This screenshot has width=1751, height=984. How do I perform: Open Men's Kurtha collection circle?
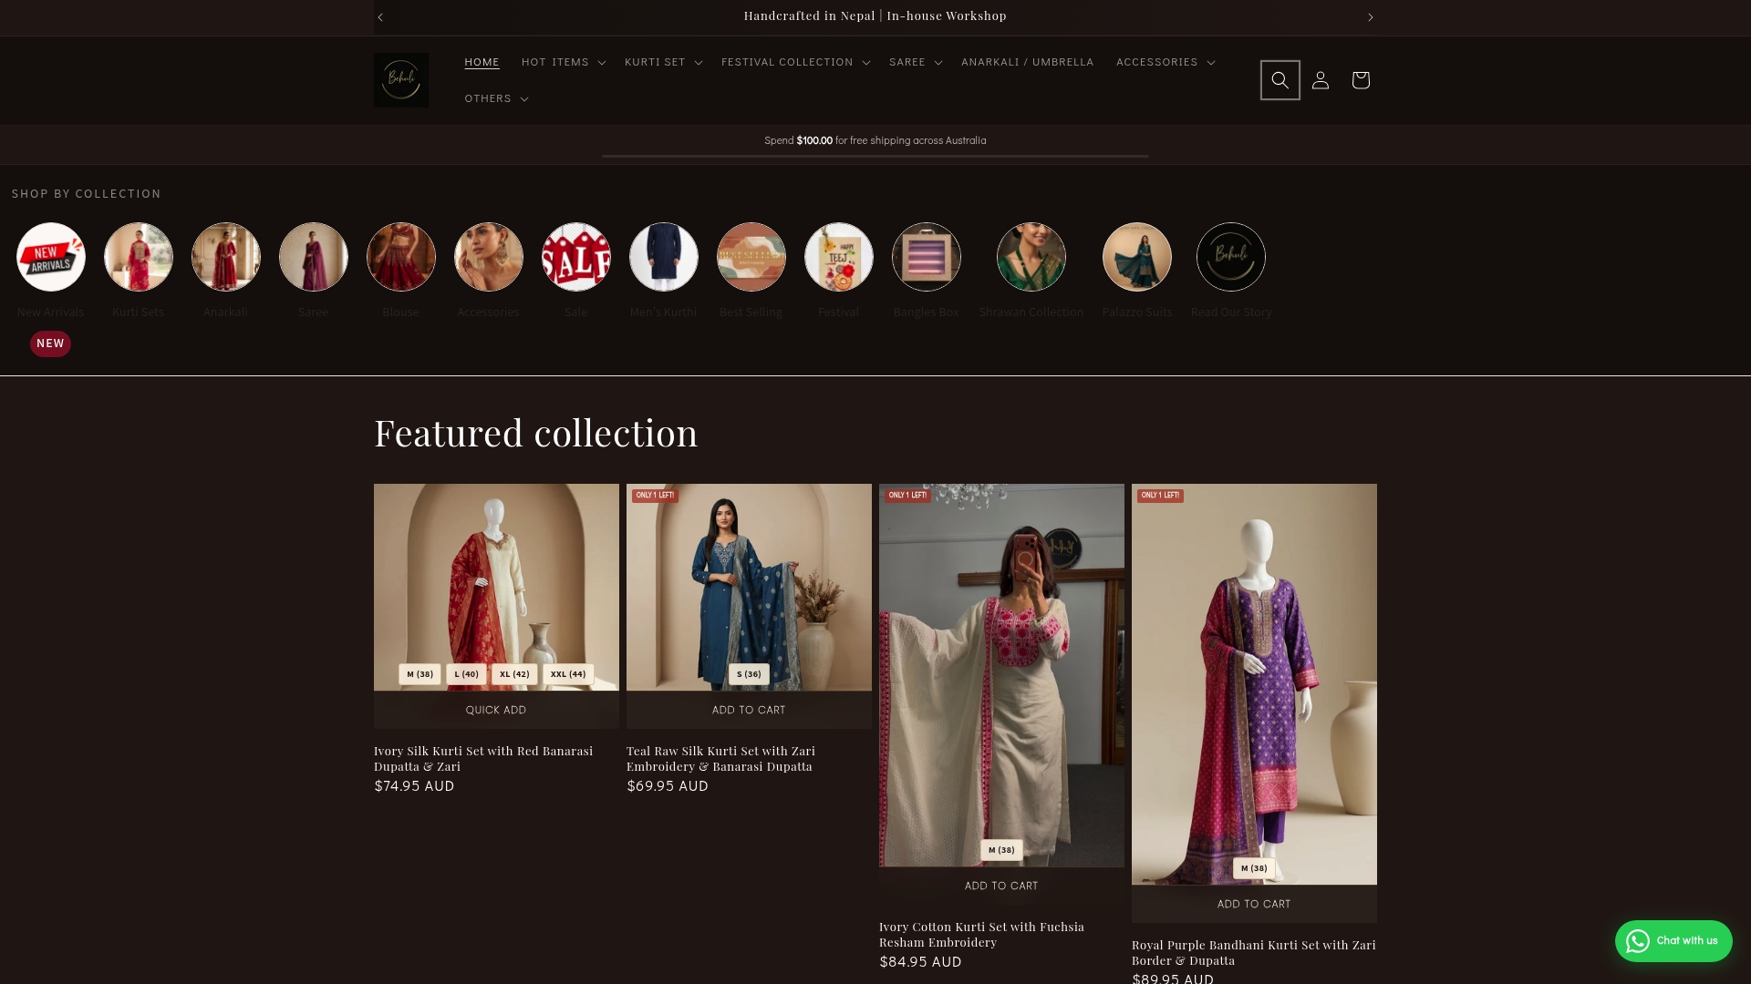664,257
